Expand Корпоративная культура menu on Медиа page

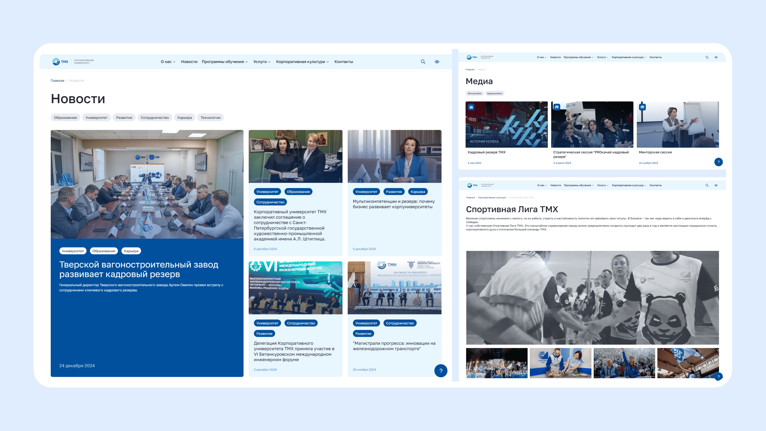tap(628, 57)
